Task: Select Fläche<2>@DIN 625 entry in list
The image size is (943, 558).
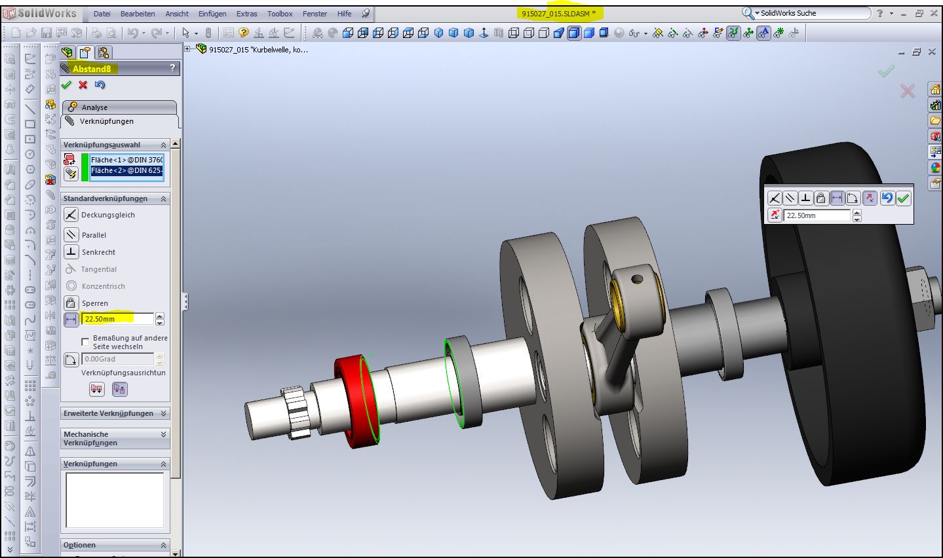Action: 126,170
